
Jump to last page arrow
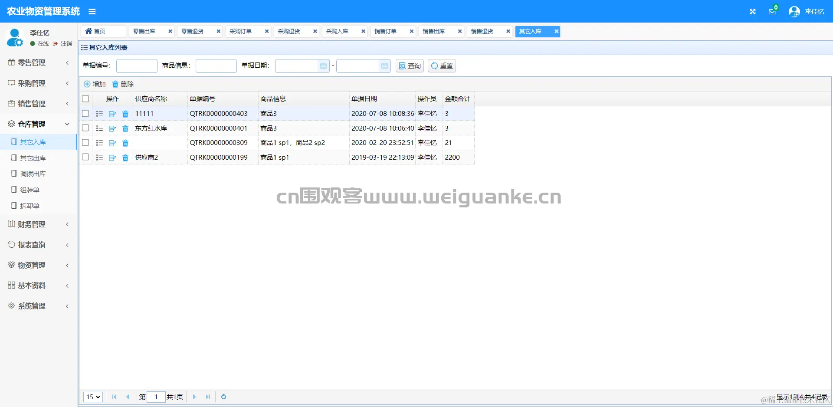(x=208, y=397)
